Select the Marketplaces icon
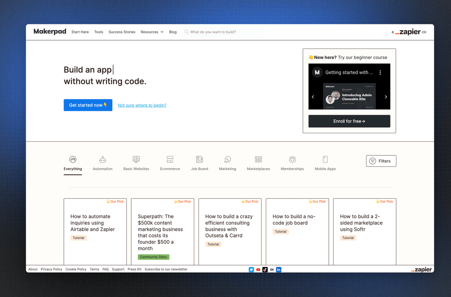The image size is (451, 297). 258,159
